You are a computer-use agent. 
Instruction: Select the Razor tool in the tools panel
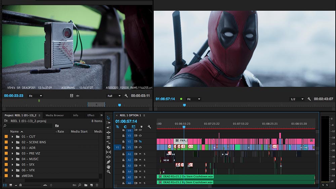(x=109, y=147)
